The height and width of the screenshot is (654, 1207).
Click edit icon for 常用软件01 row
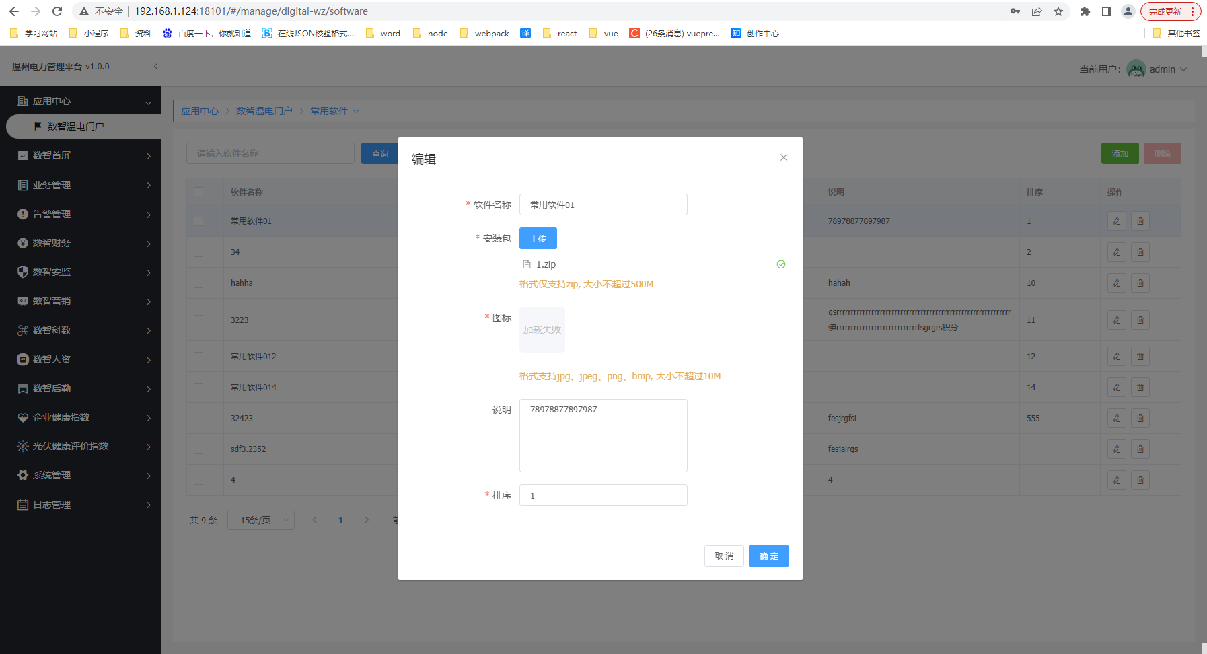1117,221
